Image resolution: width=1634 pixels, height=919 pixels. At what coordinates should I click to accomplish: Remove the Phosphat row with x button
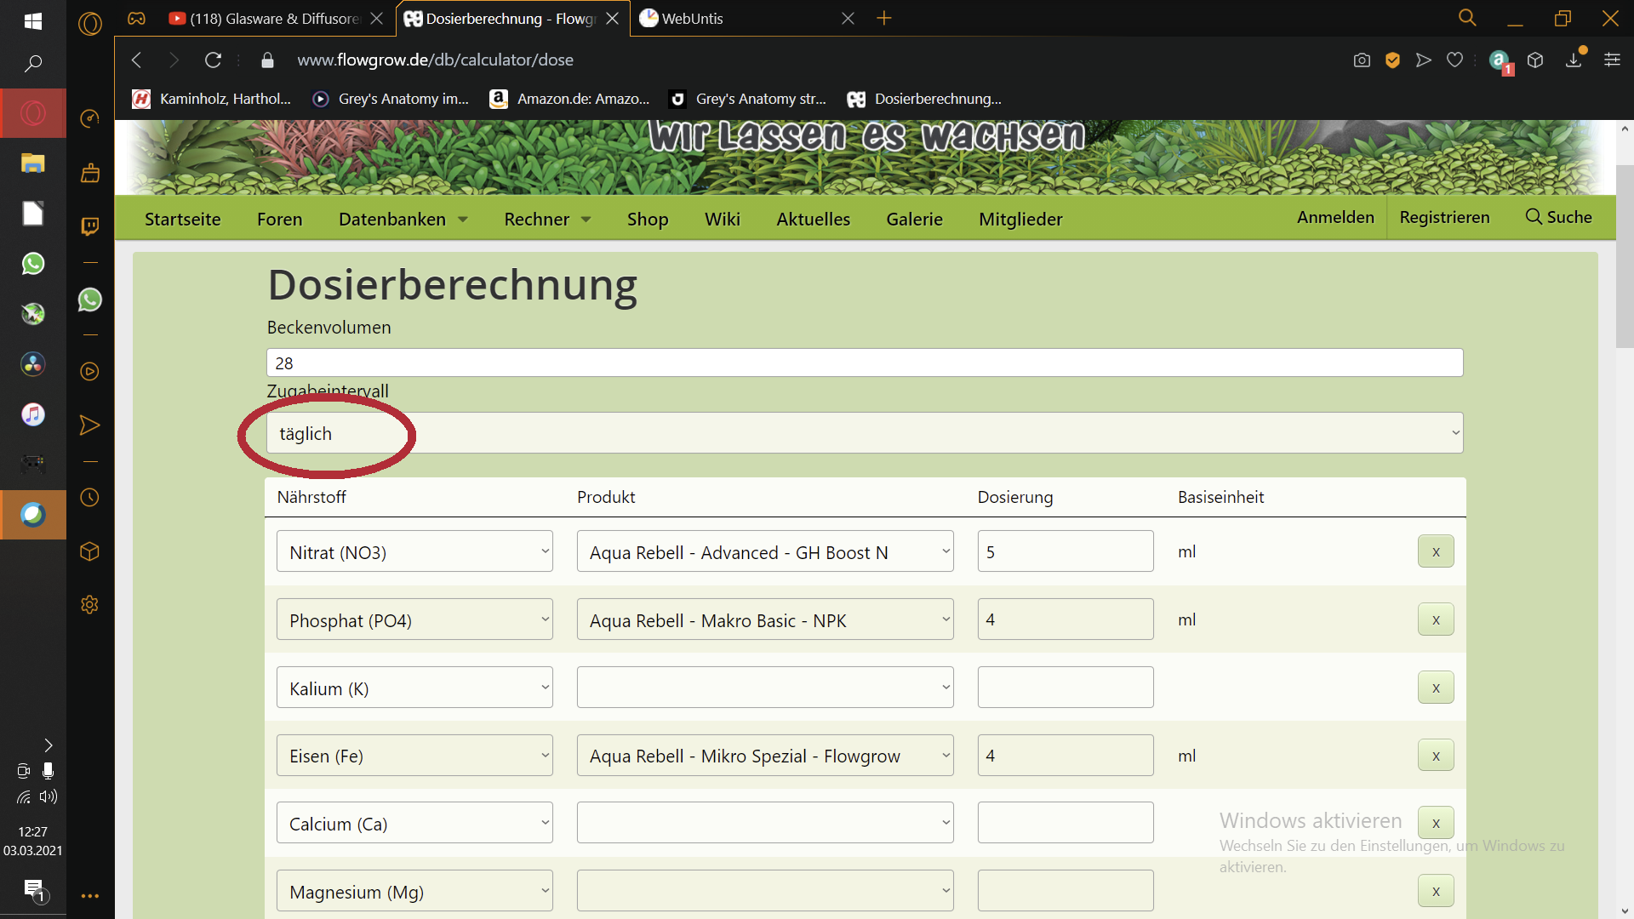pyautogui.click(x=1436, y=619)
